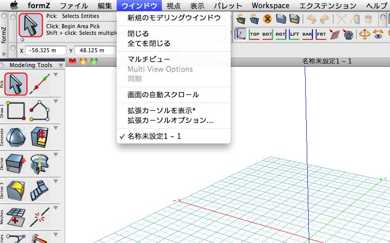Toggle the round button beside Pick tool info

click(13, 17)
